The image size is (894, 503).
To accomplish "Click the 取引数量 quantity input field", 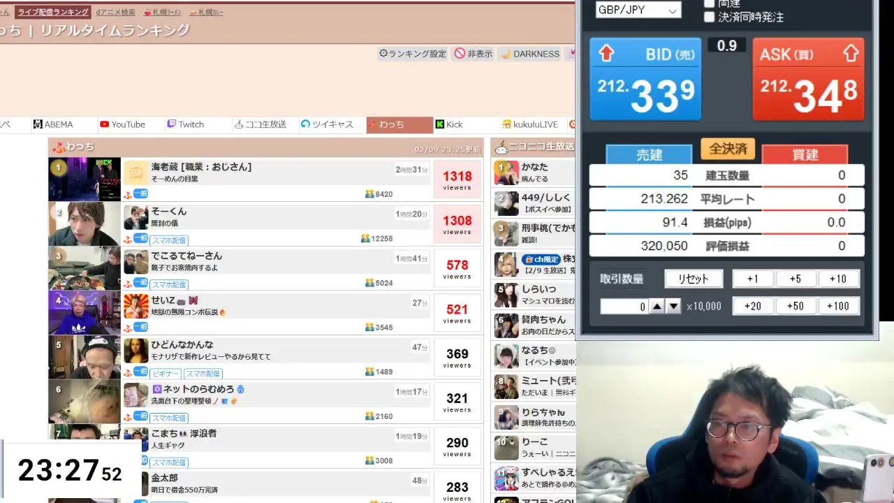I will point(624,306).
